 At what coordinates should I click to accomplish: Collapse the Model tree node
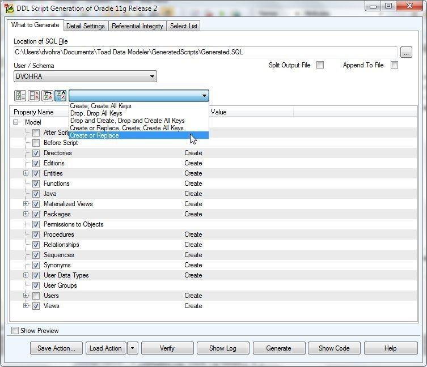(15, 122)
